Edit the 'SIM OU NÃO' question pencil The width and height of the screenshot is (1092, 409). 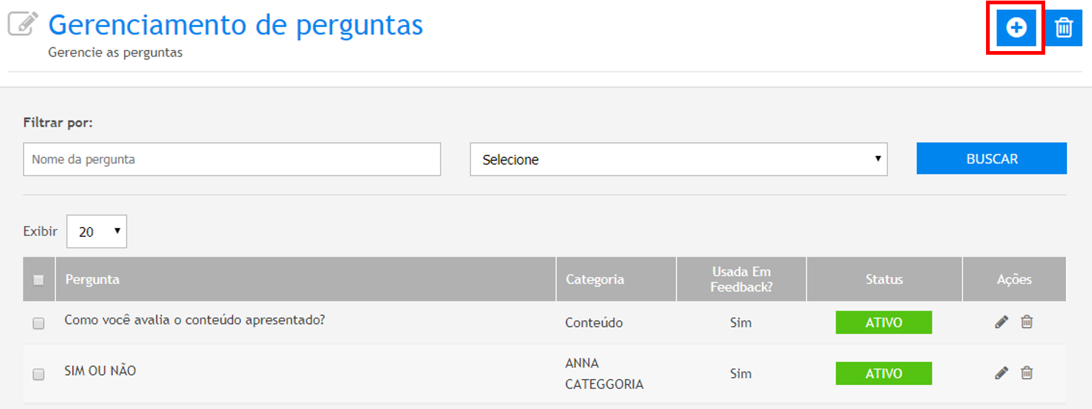point(1001,373)
